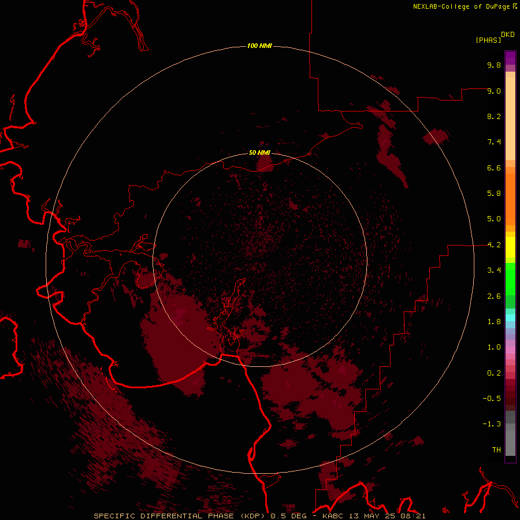
Task: Click the -0.5 legend value
Action: click(492, 399)
